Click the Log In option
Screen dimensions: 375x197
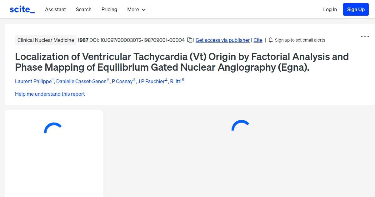(x=330, y=9)
